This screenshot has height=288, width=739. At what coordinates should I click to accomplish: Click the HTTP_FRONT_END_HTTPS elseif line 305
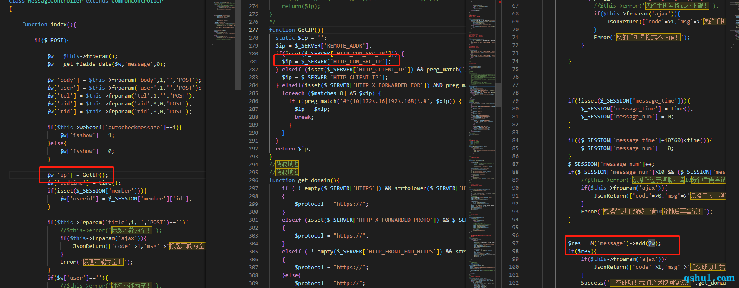374,251
